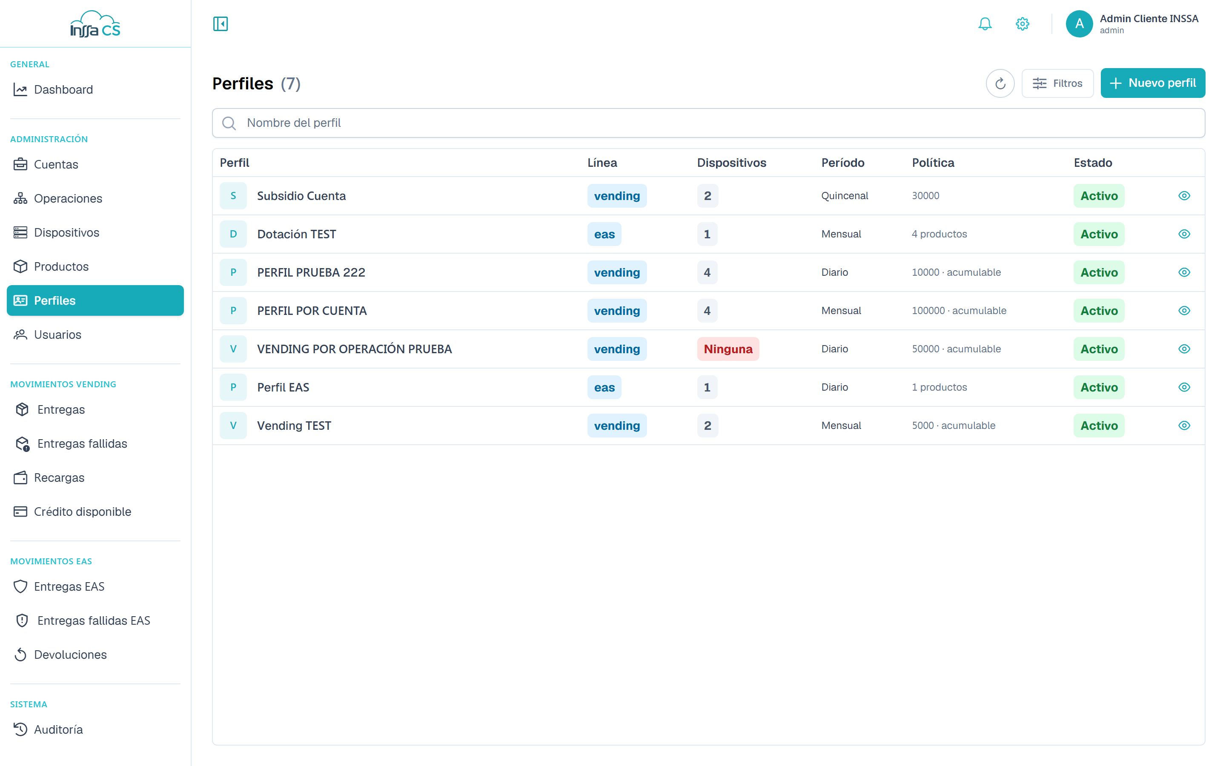
Task: Click the refresh profiles icon button
Action: pos(1000,83)
